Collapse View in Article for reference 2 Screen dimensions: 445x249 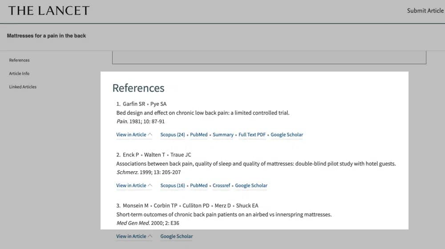click(134, 185)
